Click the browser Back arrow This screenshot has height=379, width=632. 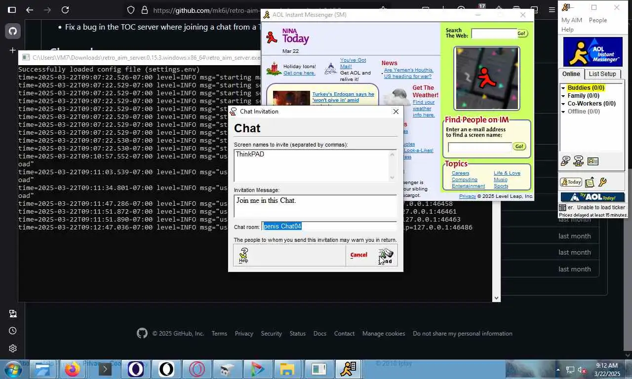click(x=30, y=10)
